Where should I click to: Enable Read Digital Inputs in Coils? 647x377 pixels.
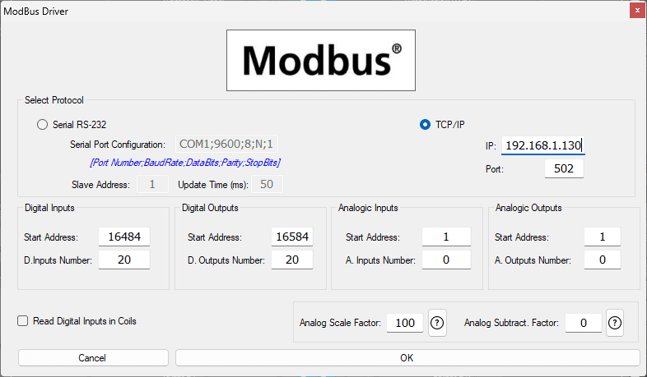[x=23, y=321]
